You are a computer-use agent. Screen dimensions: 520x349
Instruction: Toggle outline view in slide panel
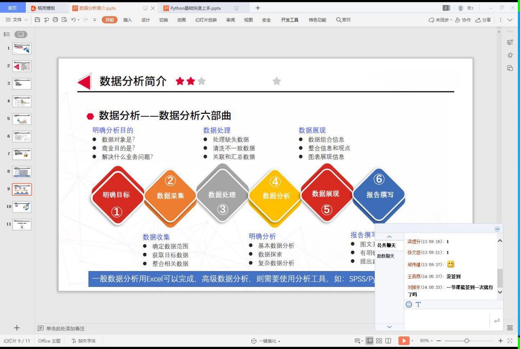(x=7, y=34)
